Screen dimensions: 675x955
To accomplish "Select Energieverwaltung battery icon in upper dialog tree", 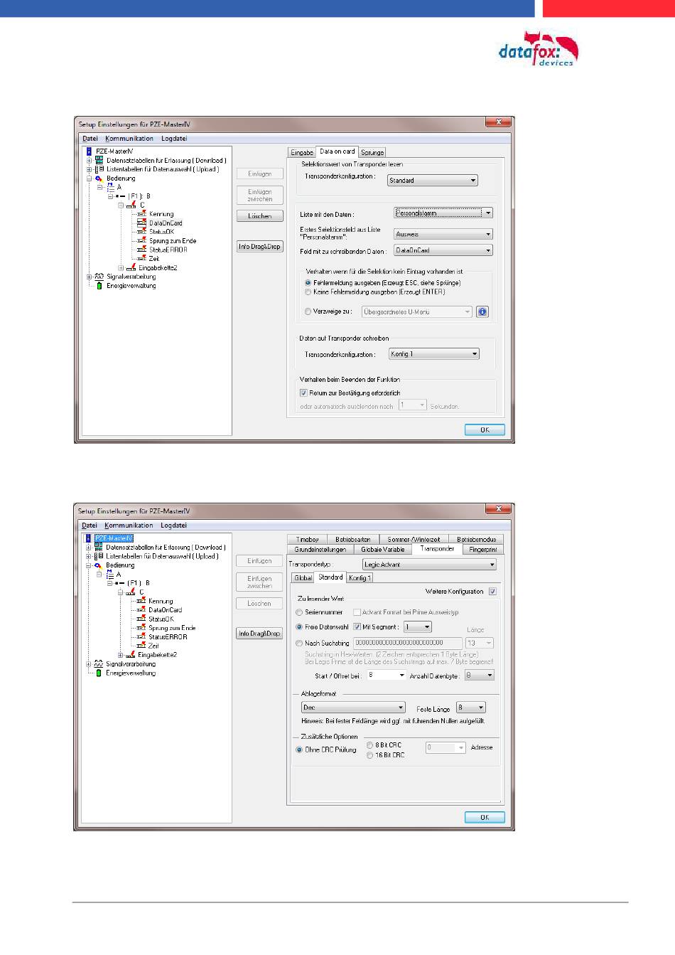I will pyautogui.click(x=99, y=286).
